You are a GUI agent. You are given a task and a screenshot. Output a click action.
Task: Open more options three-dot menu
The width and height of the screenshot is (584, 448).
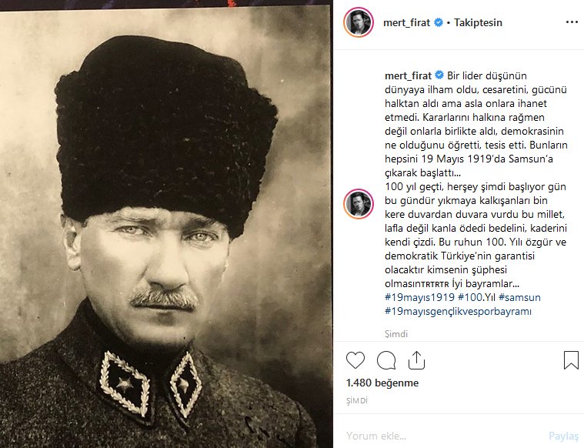[572, 22]
